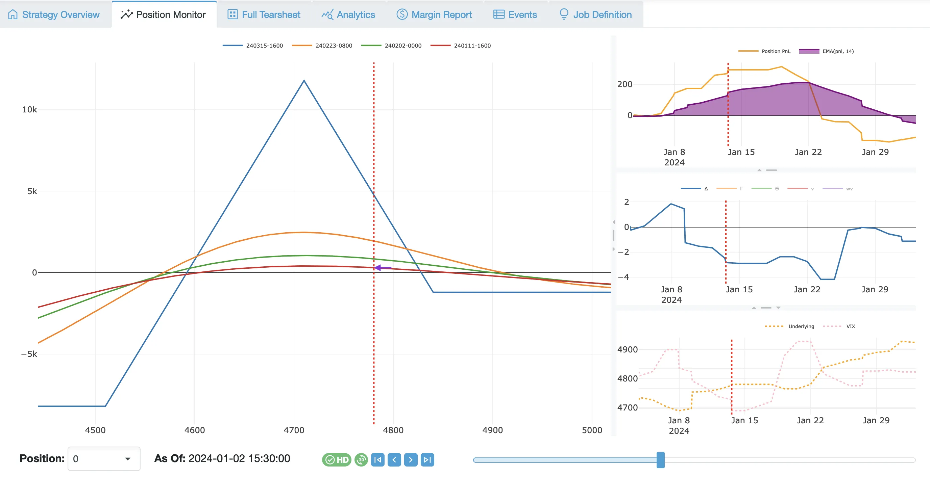
Task: Open the Margin Report tab
Action: pyautogui.click(x=434, y=15)
